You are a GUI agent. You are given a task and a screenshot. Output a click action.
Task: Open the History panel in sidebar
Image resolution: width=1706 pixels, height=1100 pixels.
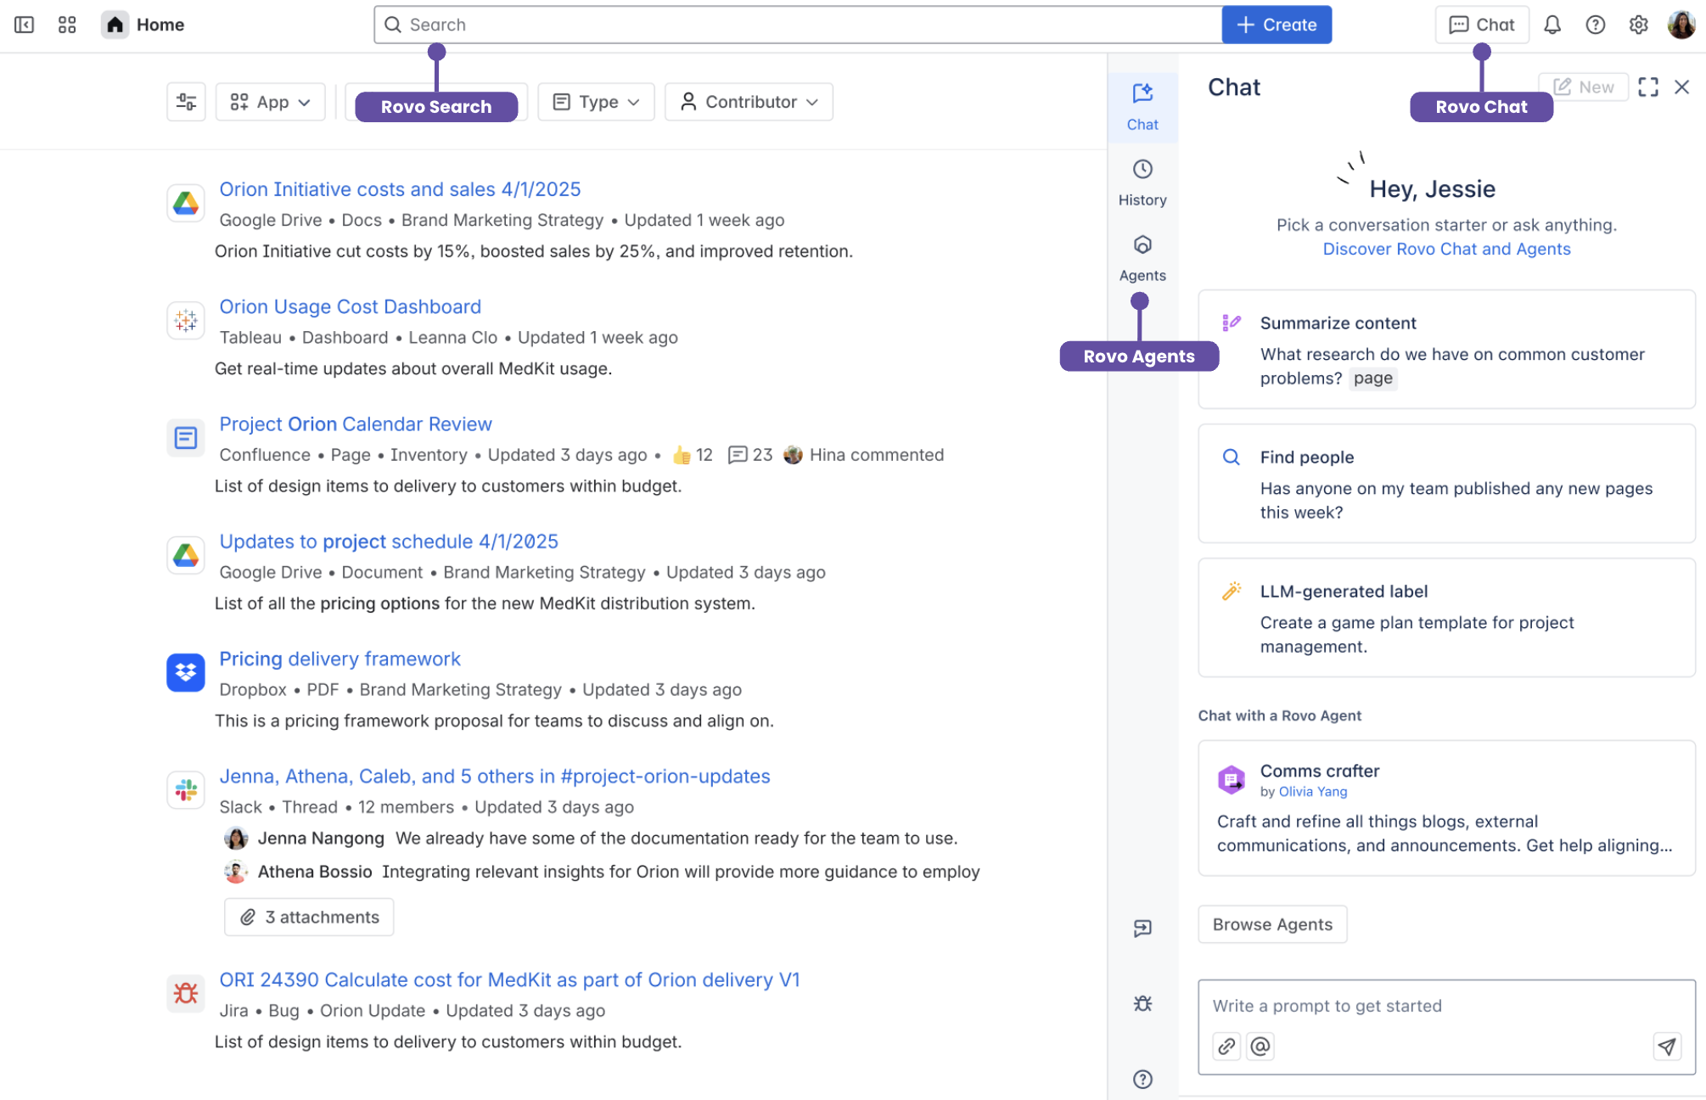[x=1142, y=182]
